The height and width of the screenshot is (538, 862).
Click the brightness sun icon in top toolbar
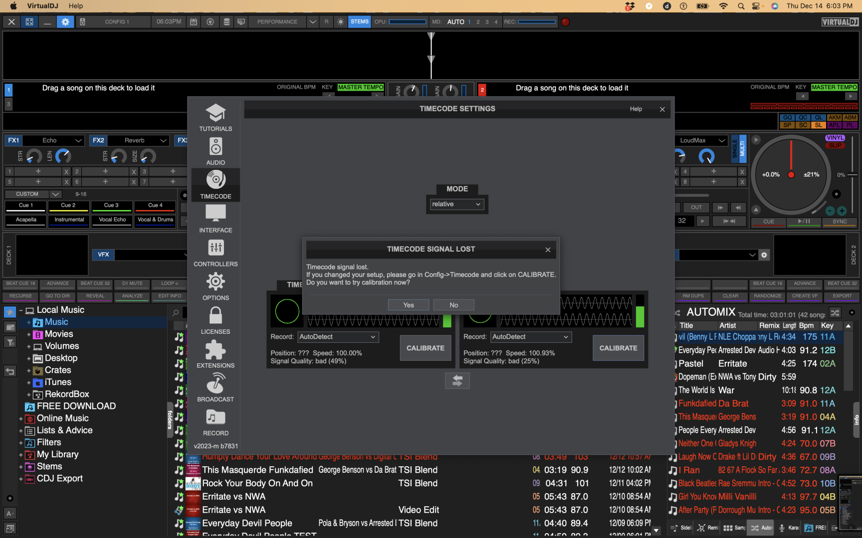pos(341,22)
